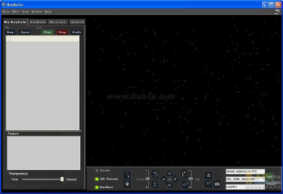Open the Edit menu

(16, 12)
